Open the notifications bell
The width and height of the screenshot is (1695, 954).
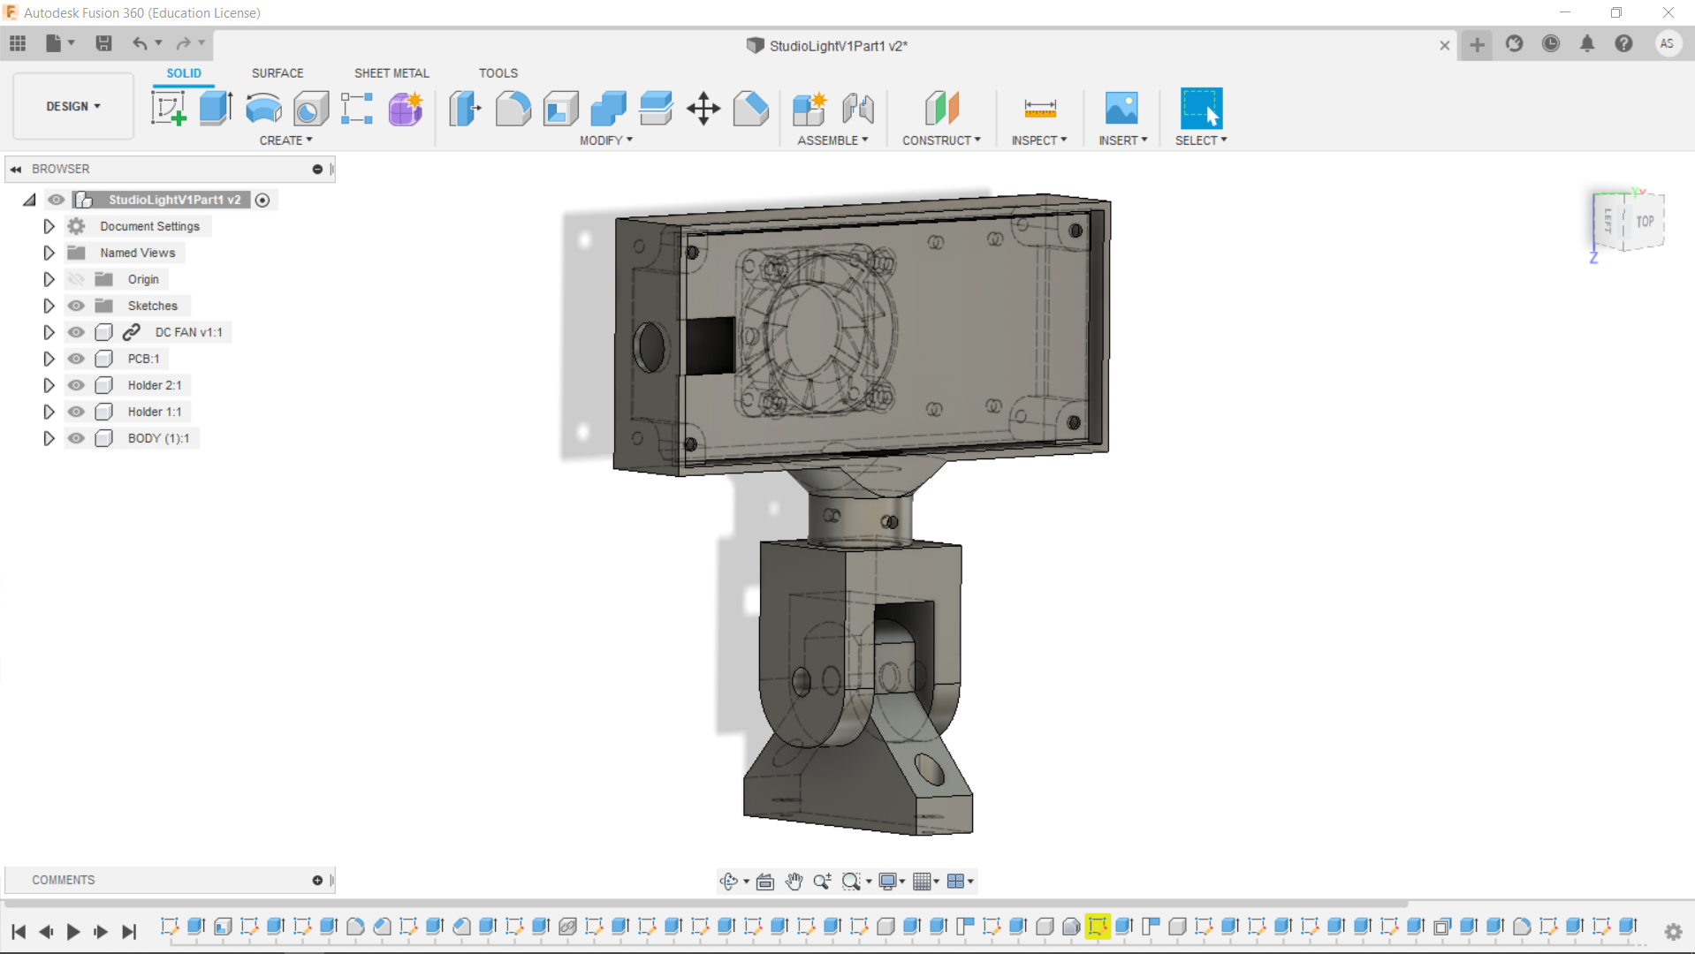[1587, 43]
